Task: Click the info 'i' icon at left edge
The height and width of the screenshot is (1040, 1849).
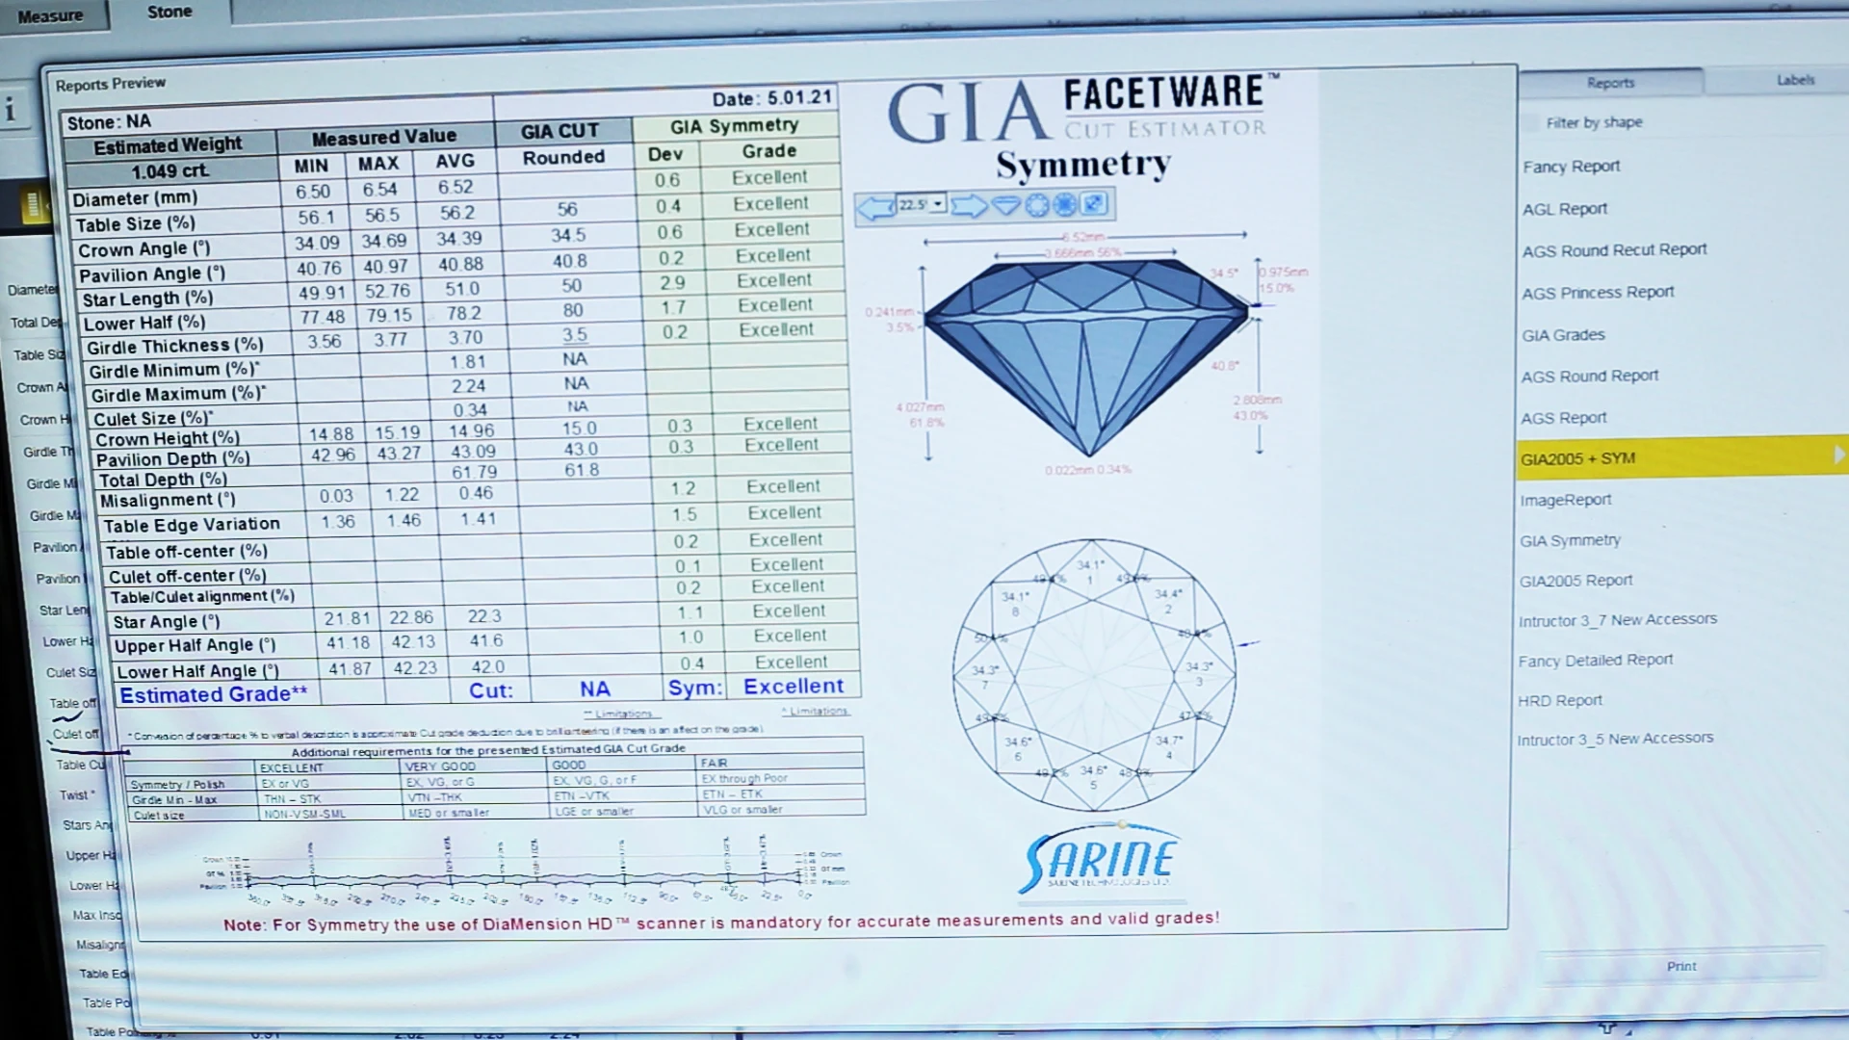Action: pyautogui.click(x=11, y=110)
